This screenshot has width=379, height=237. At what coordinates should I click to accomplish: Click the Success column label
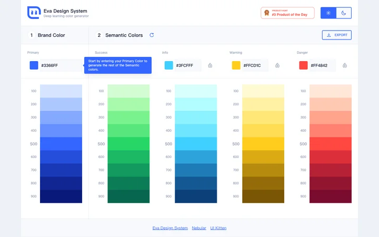point(101,53)
